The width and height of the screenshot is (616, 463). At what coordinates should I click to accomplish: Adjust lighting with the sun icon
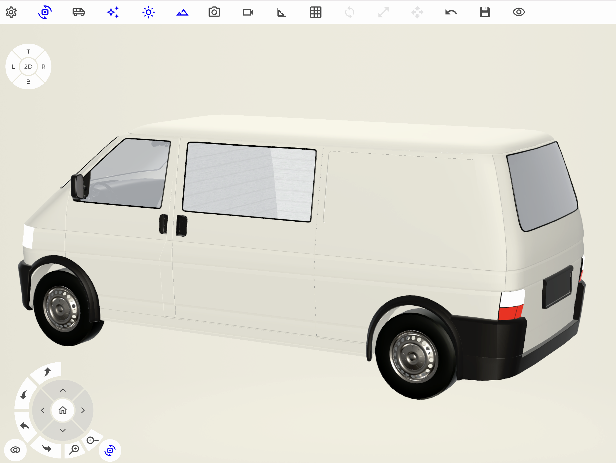(148, 12)
